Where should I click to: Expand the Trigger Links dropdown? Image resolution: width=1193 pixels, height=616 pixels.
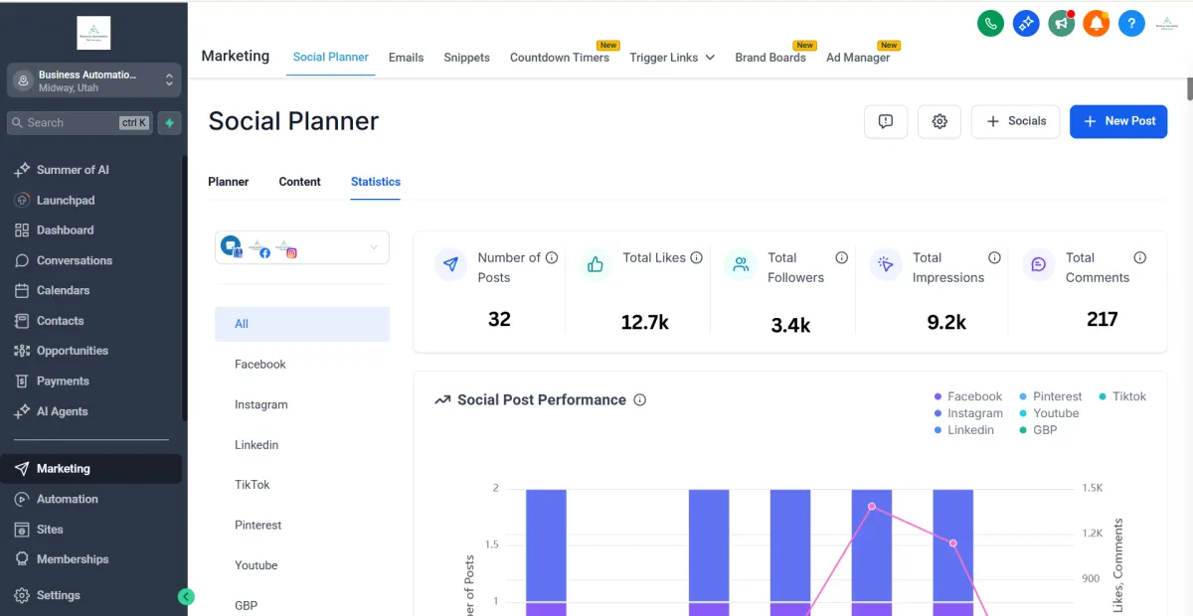click(672, 58)
